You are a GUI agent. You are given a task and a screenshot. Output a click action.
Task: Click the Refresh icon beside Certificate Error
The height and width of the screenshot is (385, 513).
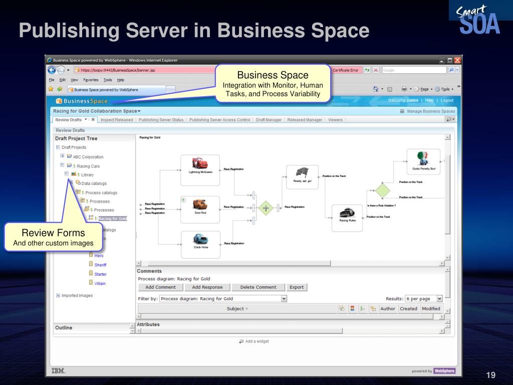pos(367,70)
